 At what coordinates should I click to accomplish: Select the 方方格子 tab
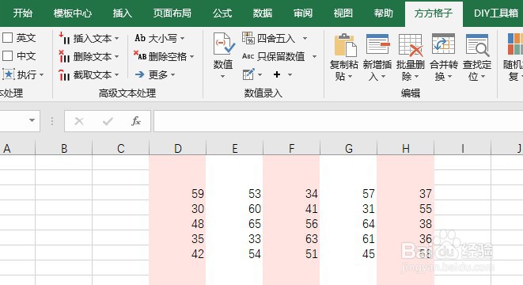(x=434, y=13)
